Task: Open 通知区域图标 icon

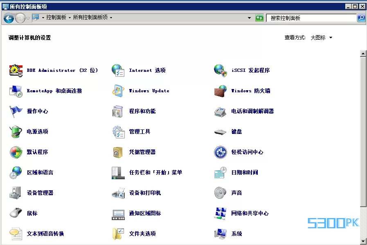Action: pyautogui.click(x=118, y=214)
